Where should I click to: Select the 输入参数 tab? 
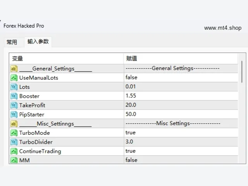coord(38,41)
